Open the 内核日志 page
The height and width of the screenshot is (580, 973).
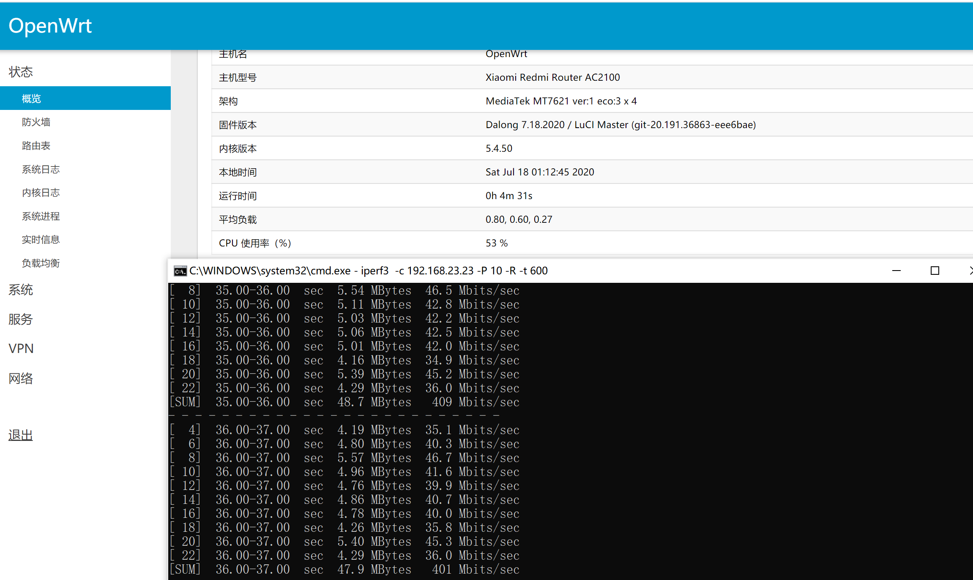41,193
